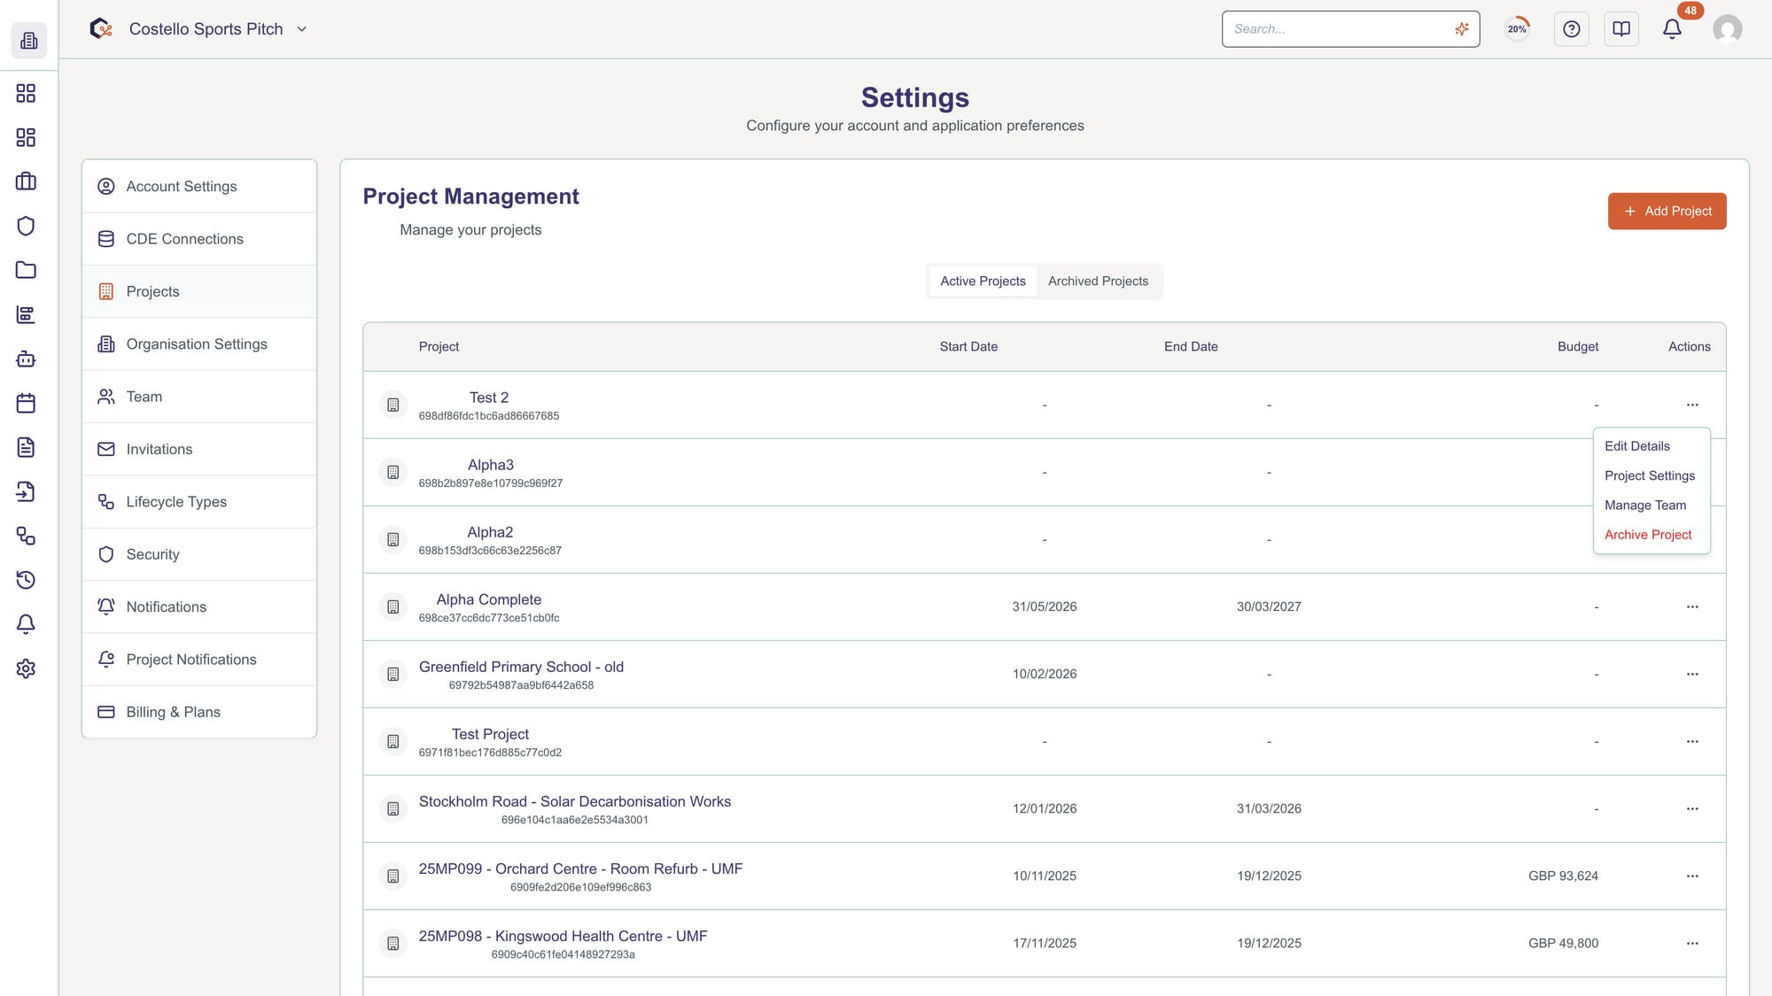Select the history clock icon in sidebar
The width and height of the screenshot is (1772, 996).
coord(26,580)
